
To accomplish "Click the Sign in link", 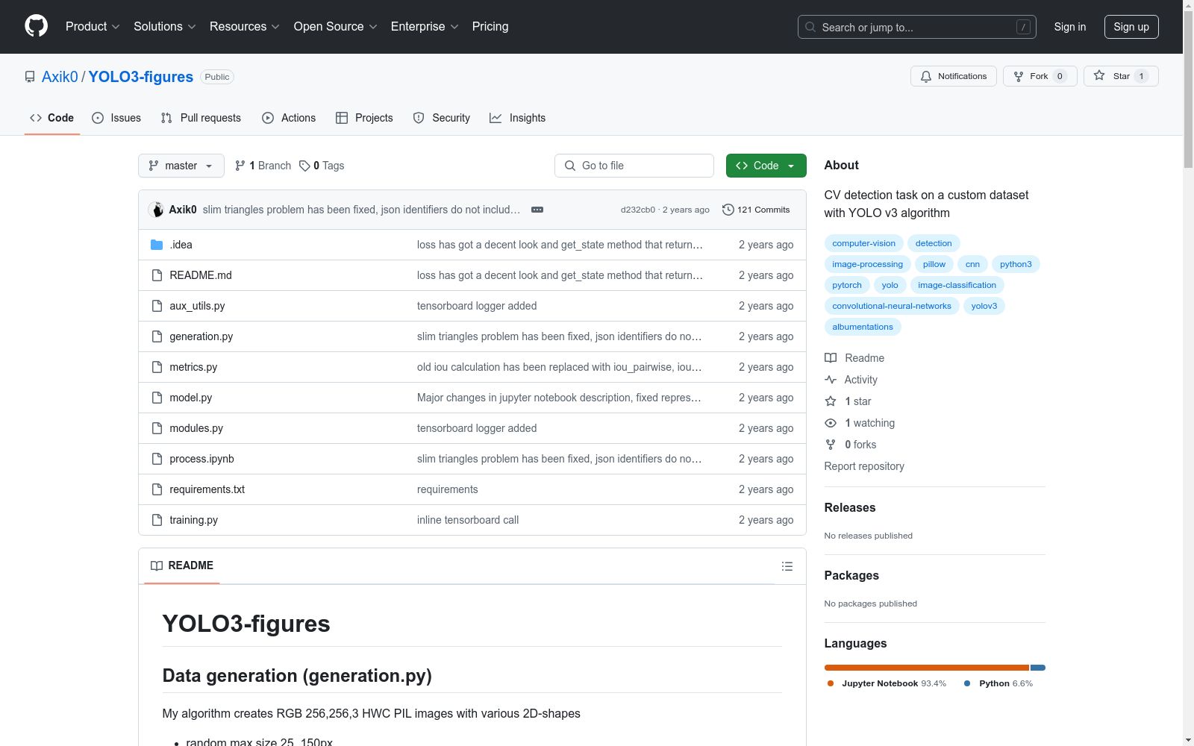I will tap(1070, 27).
